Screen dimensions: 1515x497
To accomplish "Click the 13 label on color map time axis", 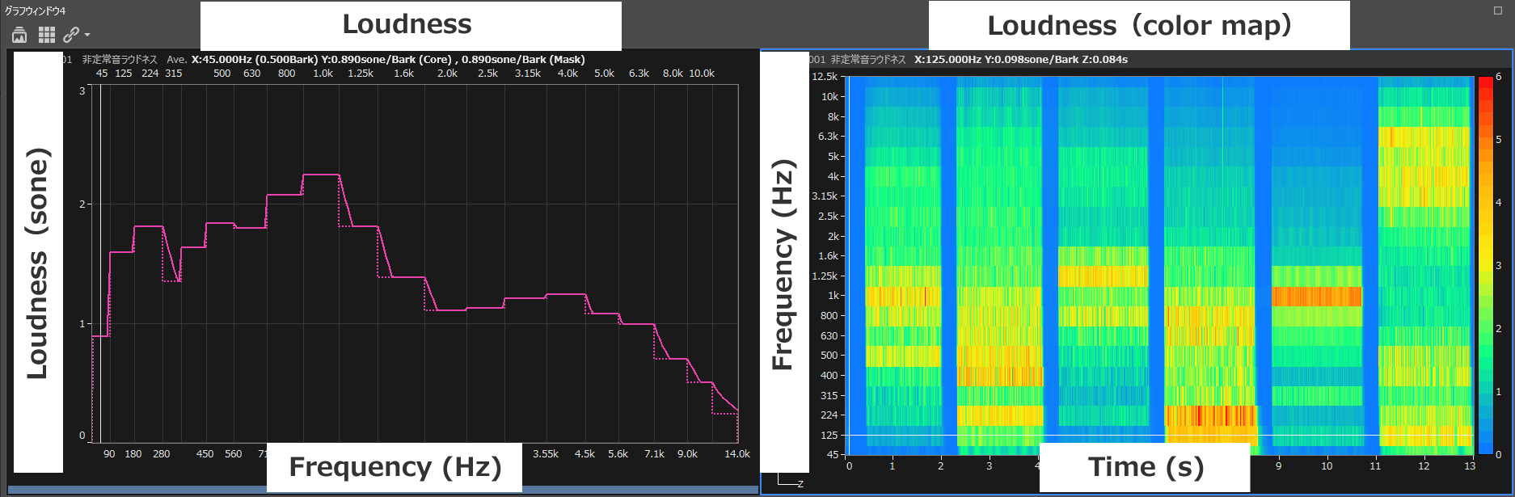I will 1470,466.
